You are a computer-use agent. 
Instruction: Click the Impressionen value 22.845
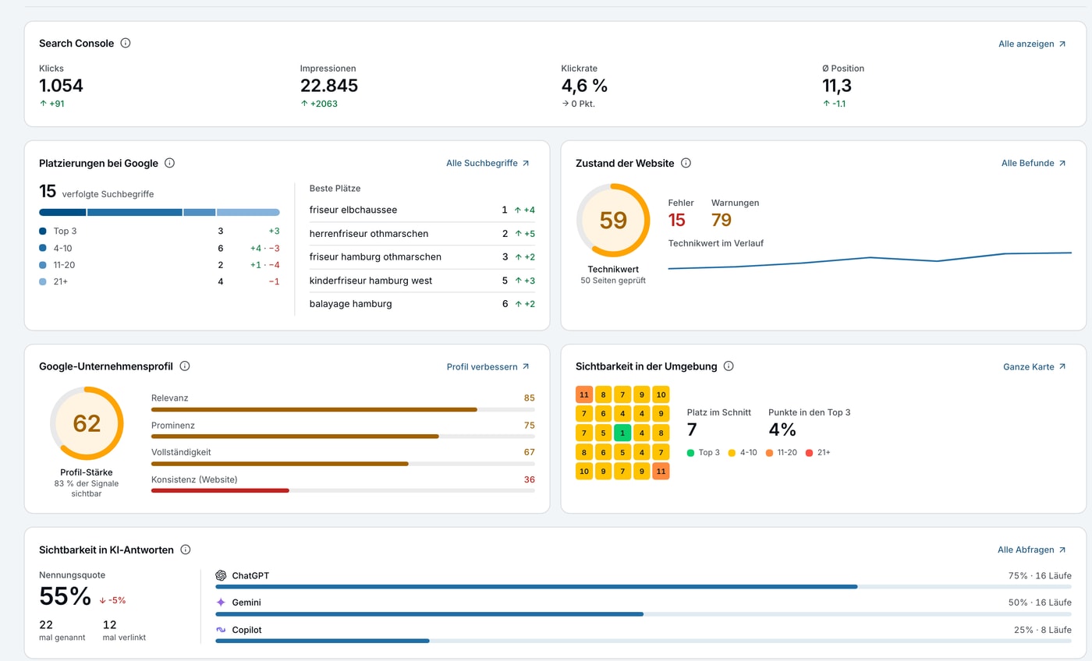pyautogui.click(x=329, y=86)
